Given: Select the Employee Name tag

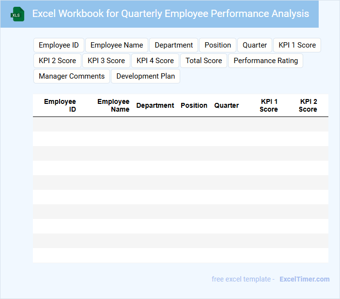Looking at the screenshot, I should [x=117, y=45].
